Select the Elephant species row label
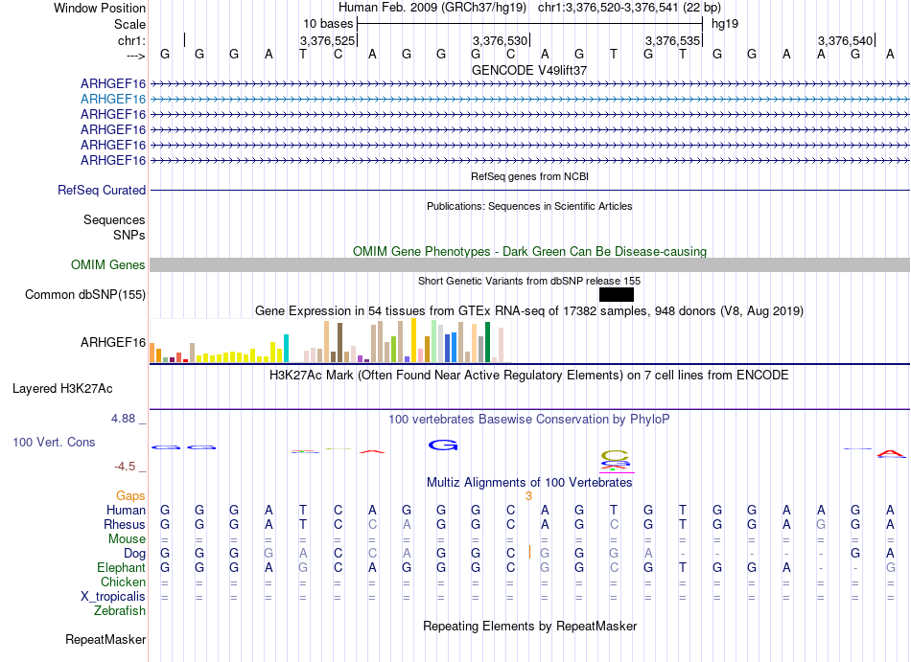Viewport: 911px width, 662px height. pyautogui.click(x=121, y=568)
